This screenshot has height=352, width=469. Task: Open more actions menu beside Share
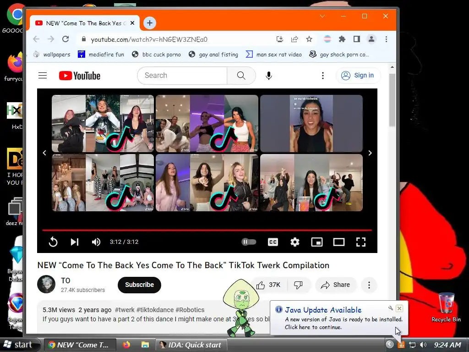(369, 285)
